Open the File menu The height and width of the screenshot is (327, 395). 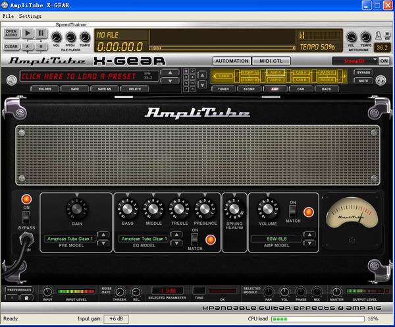[x=8, y=15]
